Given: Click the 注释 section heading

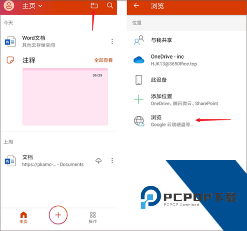Looking at the screenshot, I should [x=29, y=60].
